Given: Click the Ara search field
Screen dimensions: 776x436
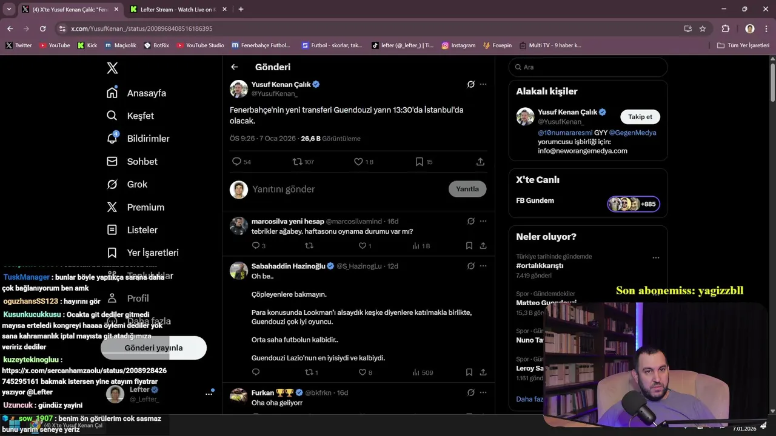Looking at the screenshot, I should tap(588, 67).
